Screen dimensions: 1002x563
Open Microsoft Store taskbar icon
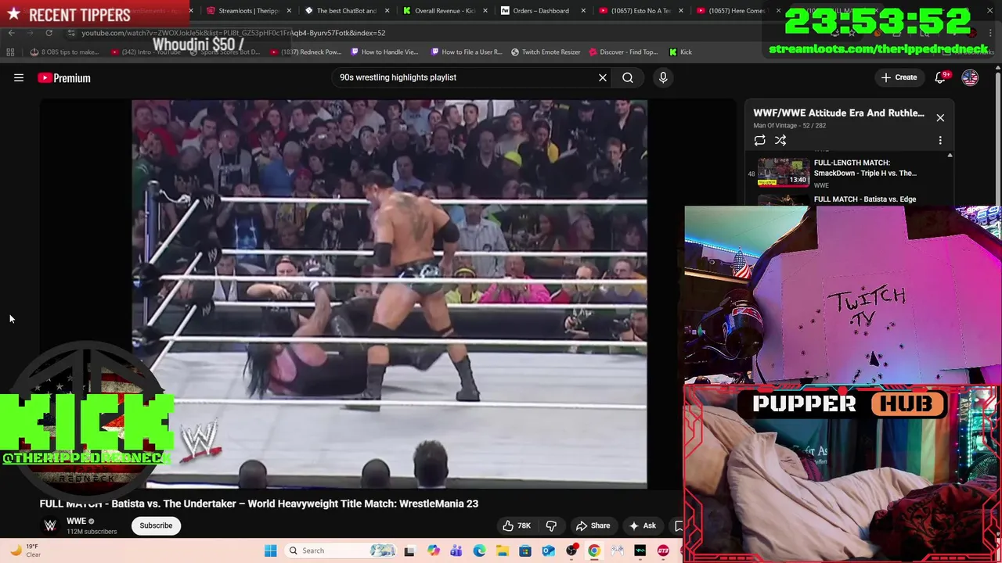pyautogui.click(x=525, y=550)
